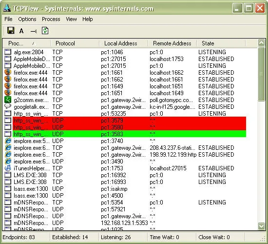Click the Firefox icon for pc1:1649 row
Viewport: 268px width, 244px height.
[x=8, y=86]
